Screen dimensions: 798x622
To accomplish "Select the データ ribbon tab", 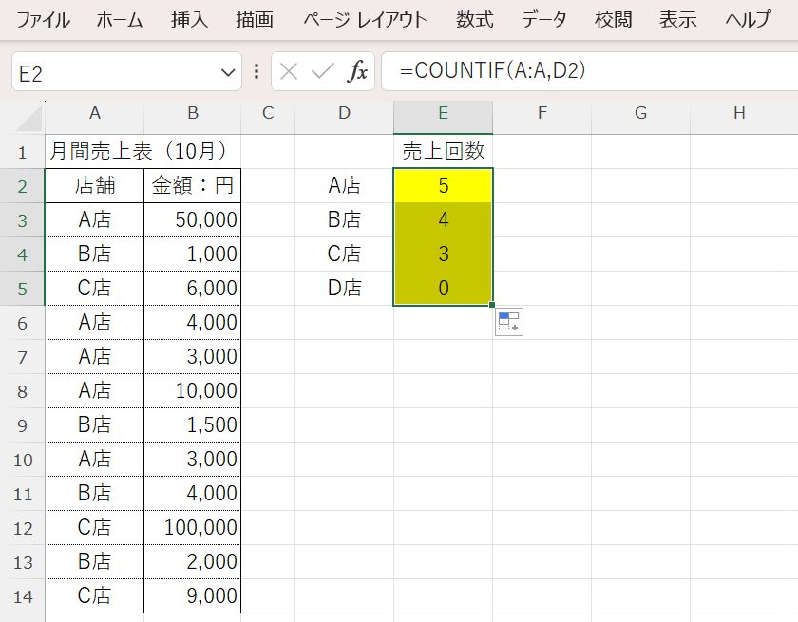I will [x=543, y=20].
